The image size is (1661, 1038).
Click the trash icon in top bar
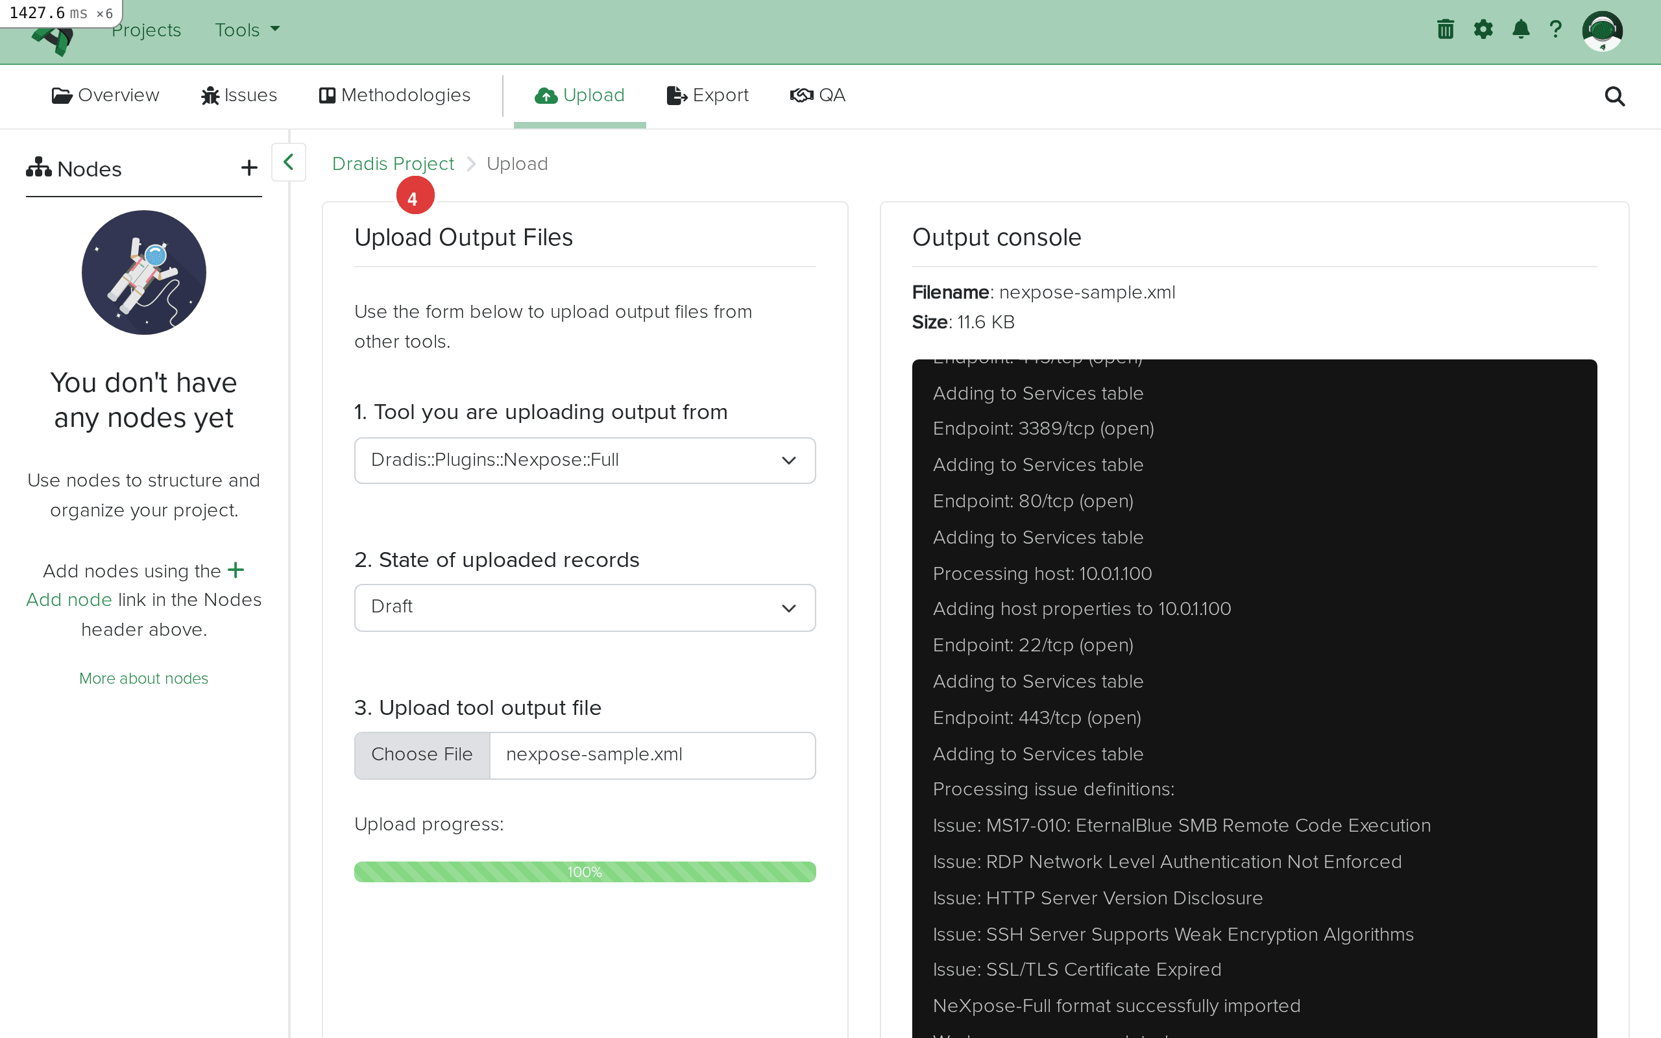[1446, 29]
